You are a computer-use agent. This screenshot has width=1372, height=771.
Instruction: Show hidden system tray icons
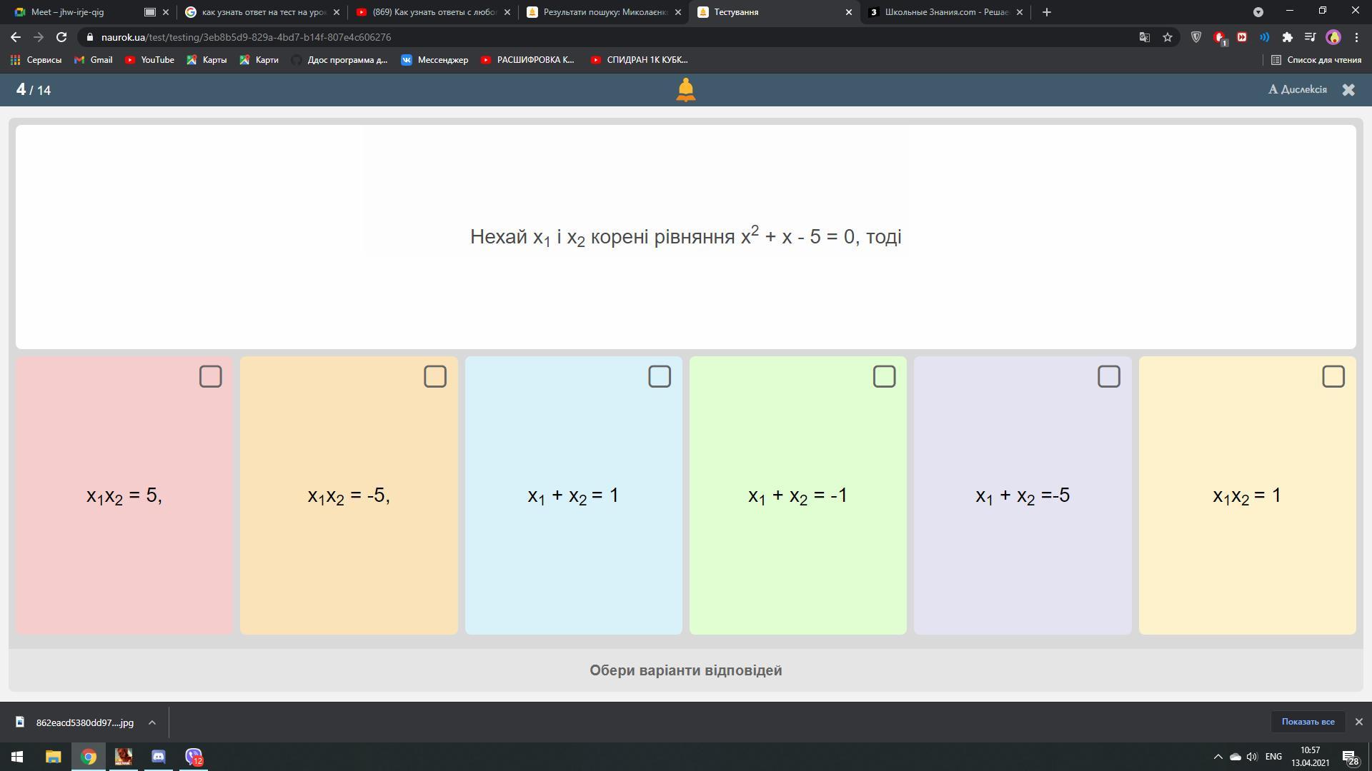click(x=1218, y=756)
